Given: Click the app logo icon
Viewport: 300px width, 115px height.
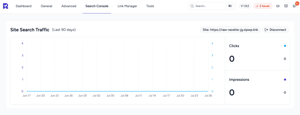Looking at the screenshot, I should 6,6.
